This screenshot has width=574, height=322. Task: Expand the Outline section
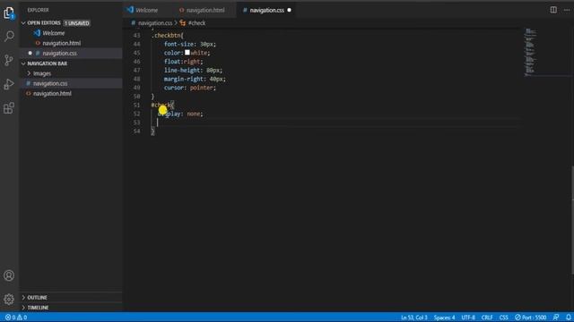point(37,298)
